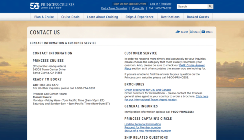Click the ship Search icon

(178, 32)
